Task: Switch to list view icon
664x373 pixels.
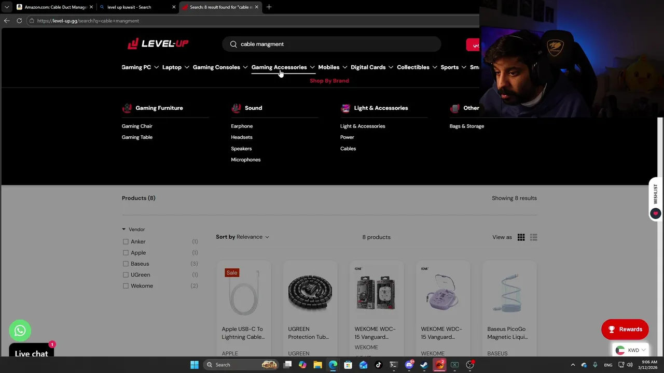Action: click(x=533, y=237)
